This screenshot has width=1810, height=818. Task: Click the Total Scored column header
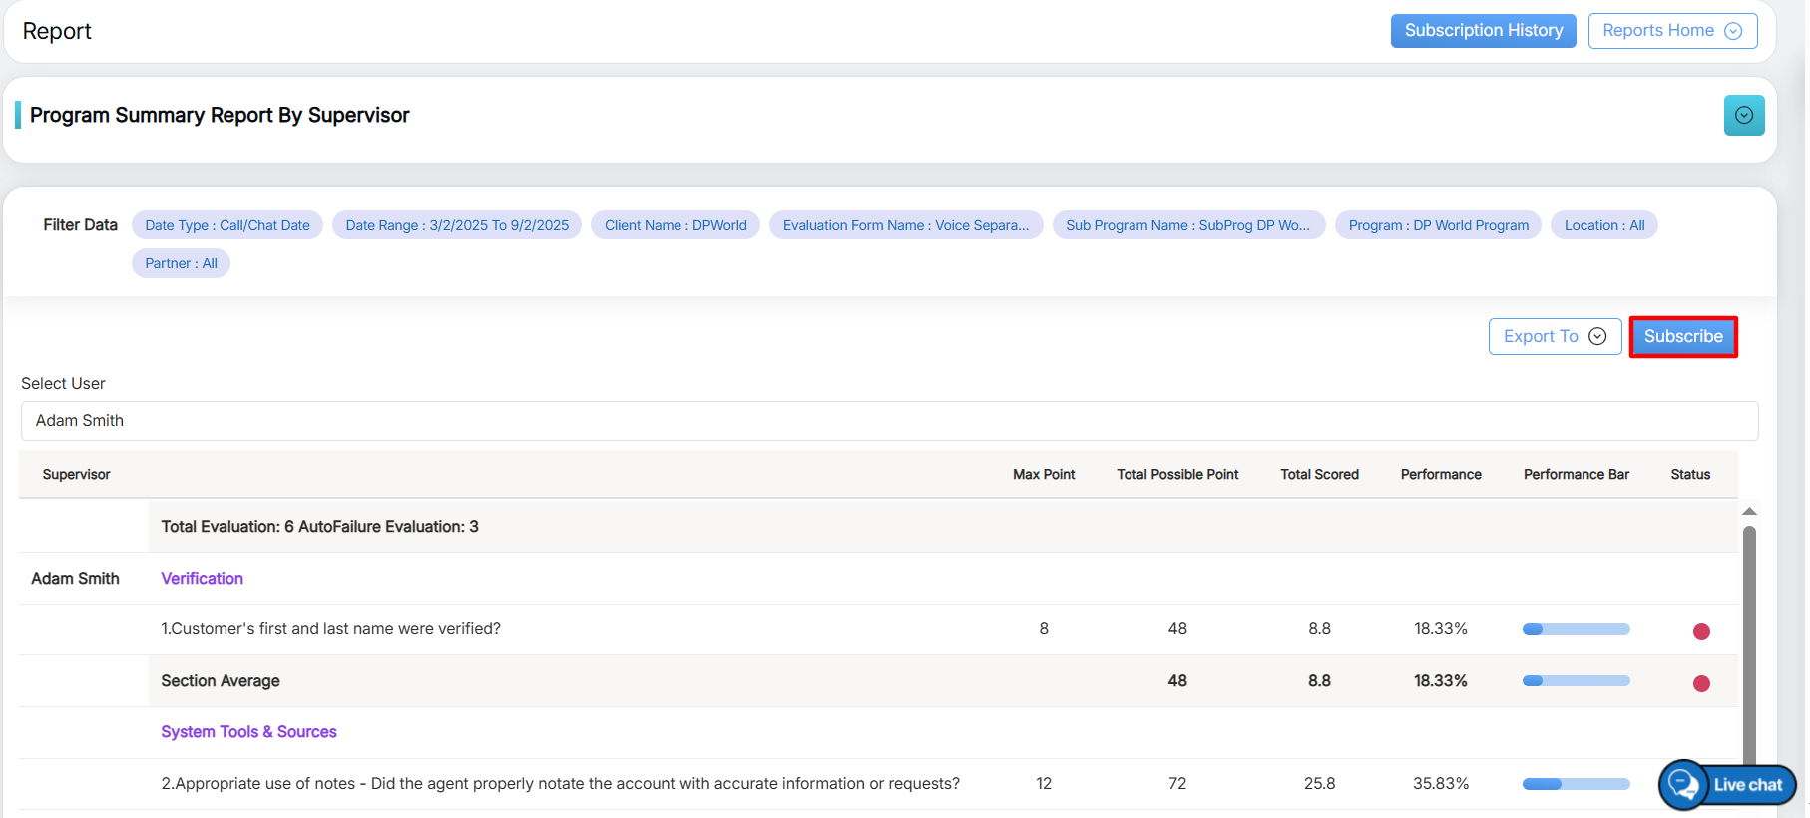(1319, 474)
